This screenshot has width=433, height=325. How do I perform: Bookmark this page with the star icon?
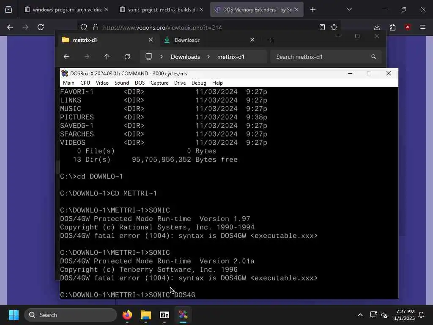click(x=334, y=27)
